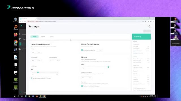Click the cleanup interval days field
Screen dimensions: 181x101
pyautogui.click(x=99, y=50)
